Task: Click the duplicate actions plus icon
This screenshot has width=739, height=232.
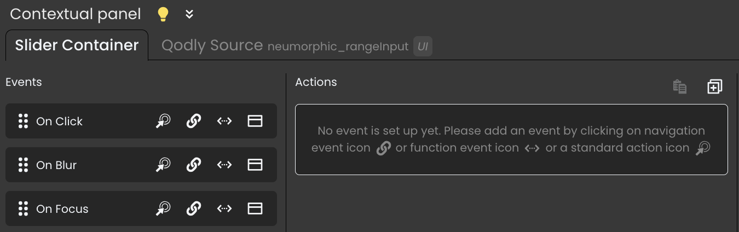Action: (715, 86)
